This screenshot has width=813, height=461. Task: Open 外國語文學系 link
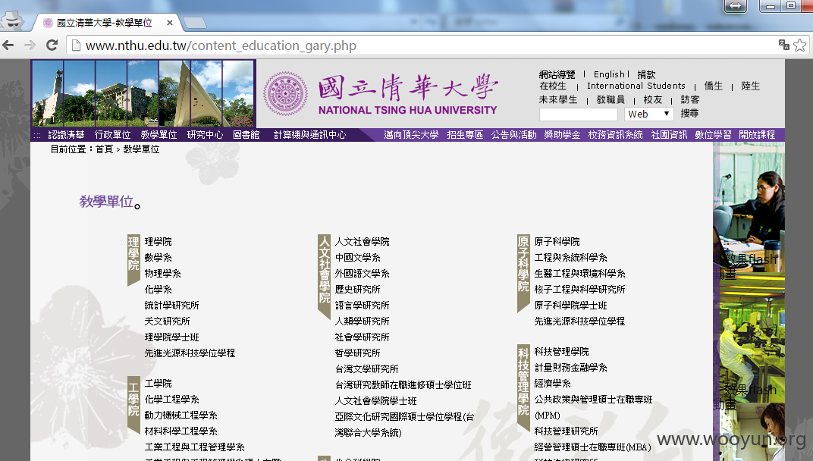(362, 273)
